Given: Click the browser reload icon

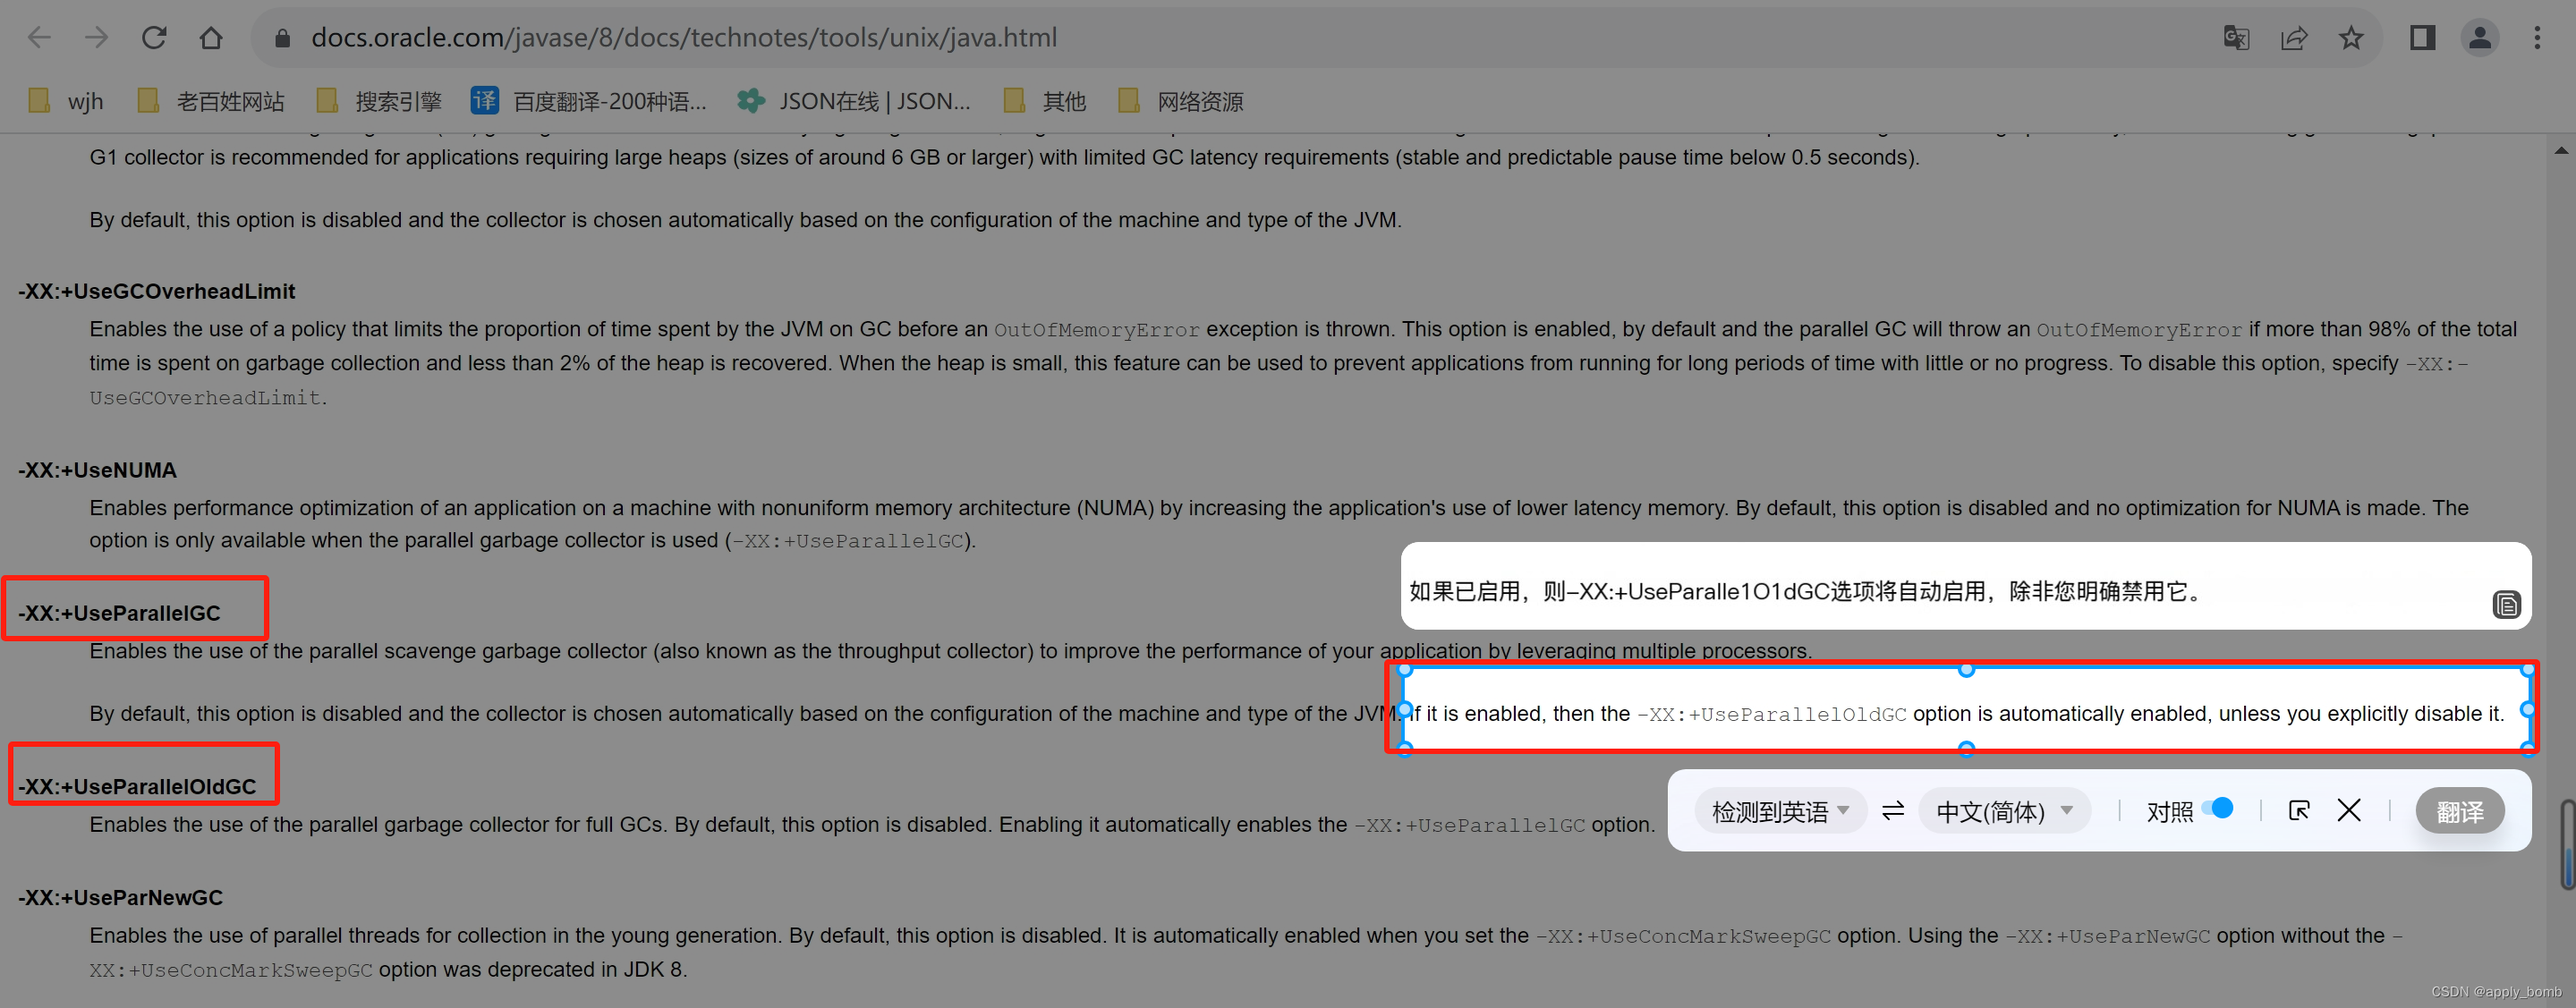Looking at the screenshot, I should point(153,38).
